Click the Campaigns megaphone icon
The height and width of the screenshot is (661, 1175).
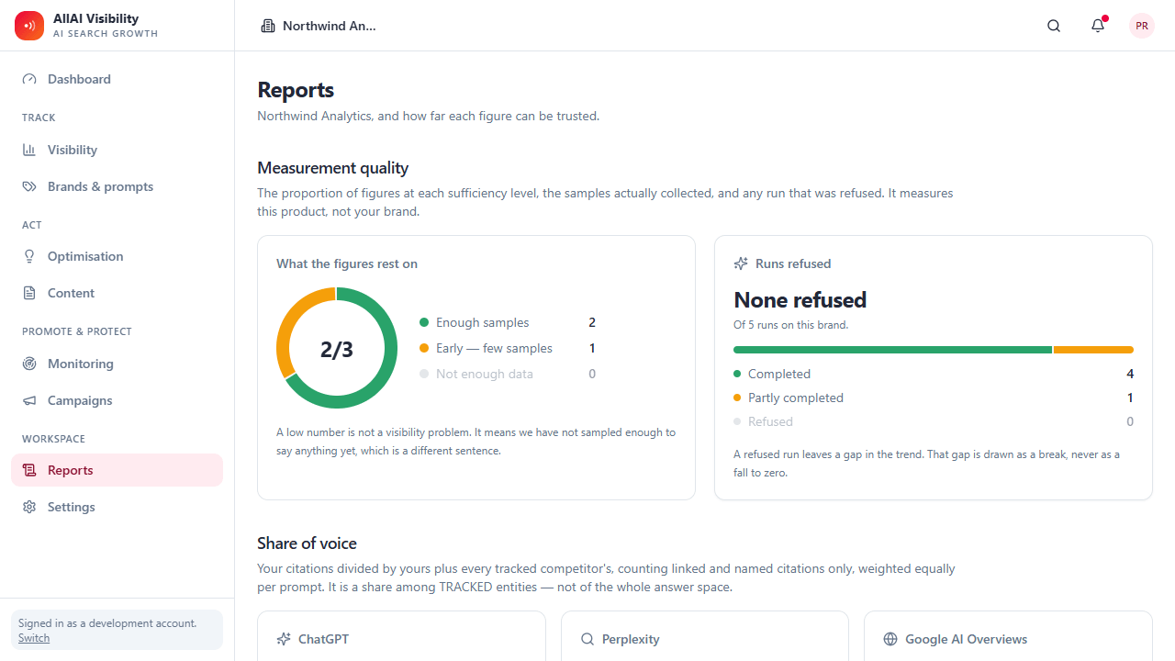pos(29,400)
